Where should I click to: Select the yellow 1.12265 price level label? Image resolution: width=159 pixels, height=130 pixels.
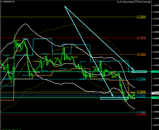pyautogui.click(x=141, y=17)
